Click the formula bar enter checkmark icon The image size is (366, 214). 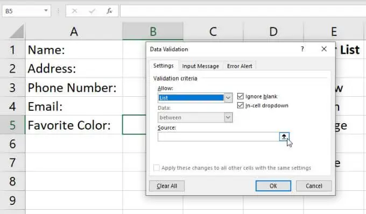click(x=92, y=11)
